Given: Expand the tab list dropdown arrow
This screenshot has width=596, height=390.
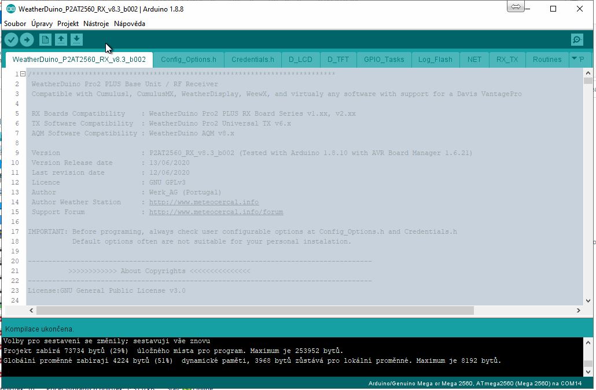Looking at the screenshot, I should tap(575, 59).
